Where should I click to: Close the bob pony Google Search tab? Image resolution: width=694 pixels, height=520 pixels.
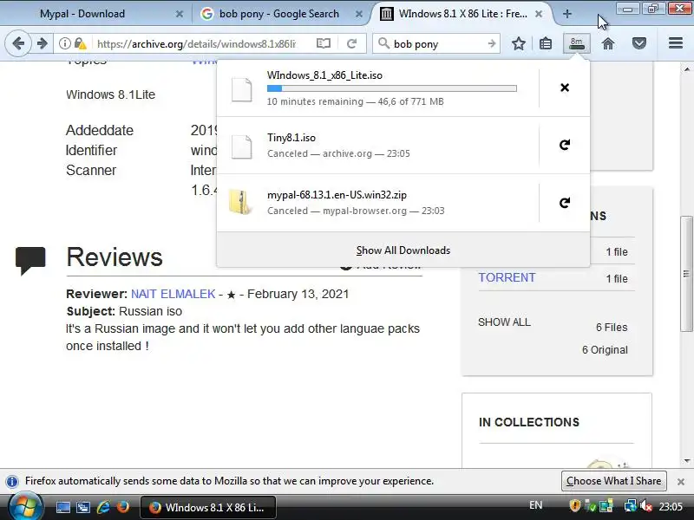point(359,14)
